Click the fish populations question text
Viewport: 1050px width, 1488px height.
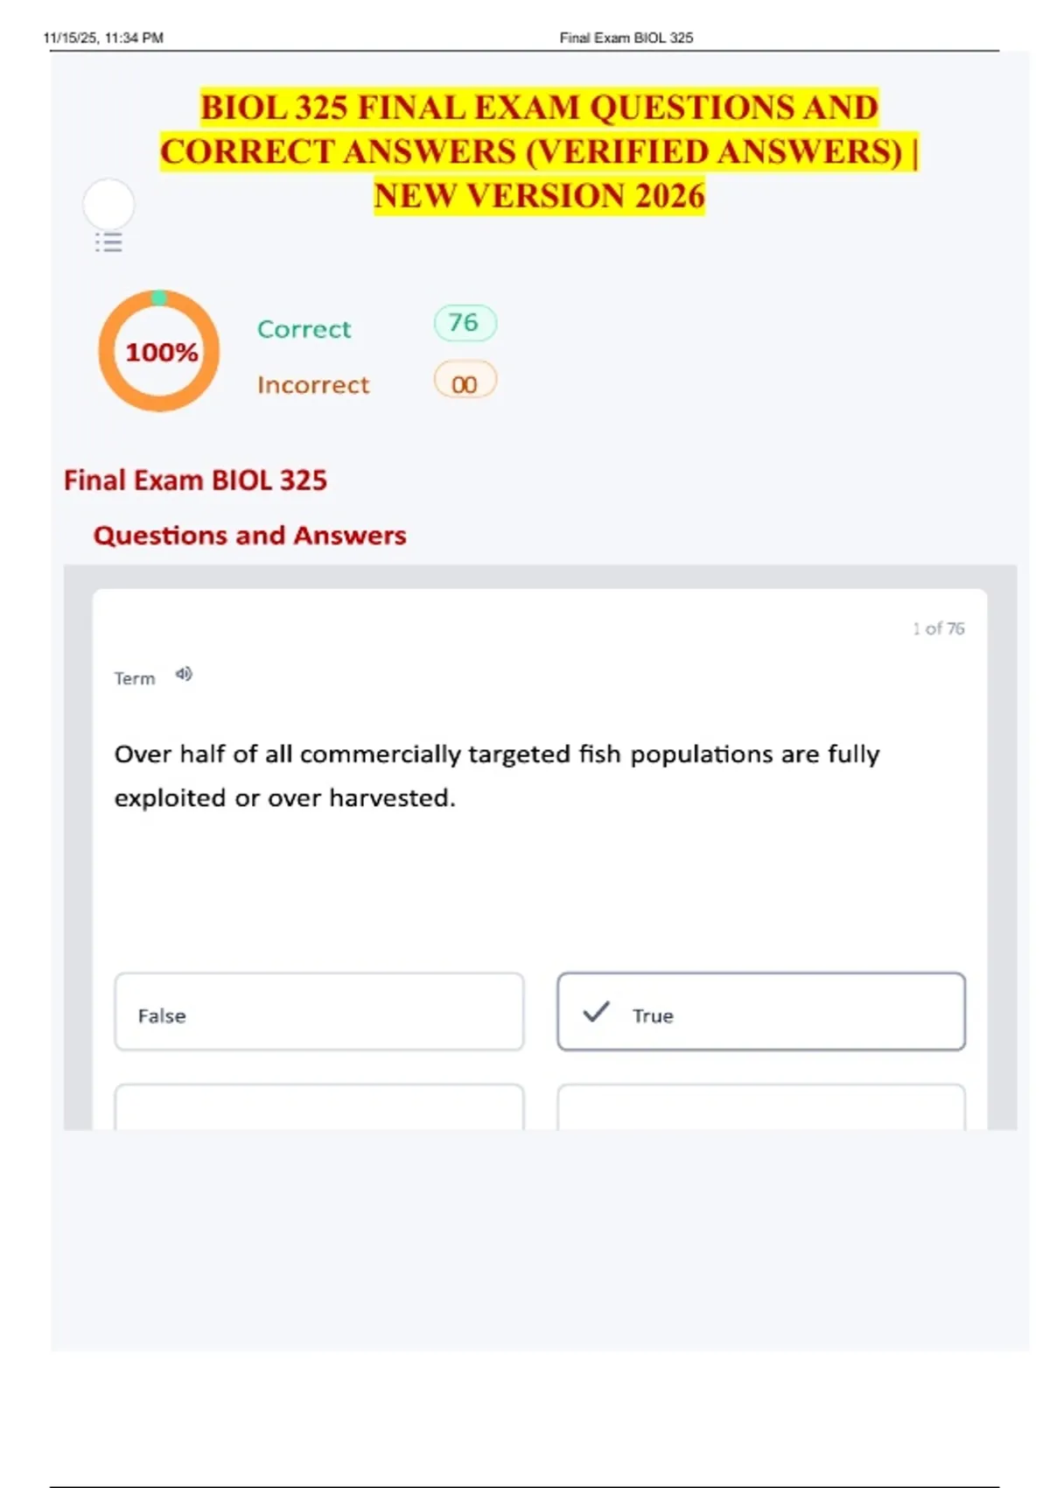pyautogui.click(x=496, y=776)
